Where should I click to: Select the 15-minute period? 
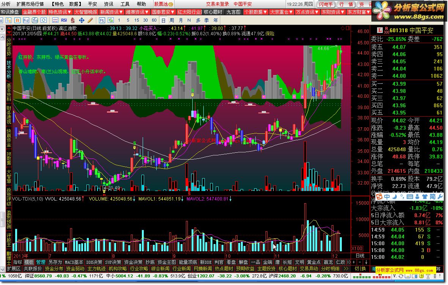click(137, 20)
